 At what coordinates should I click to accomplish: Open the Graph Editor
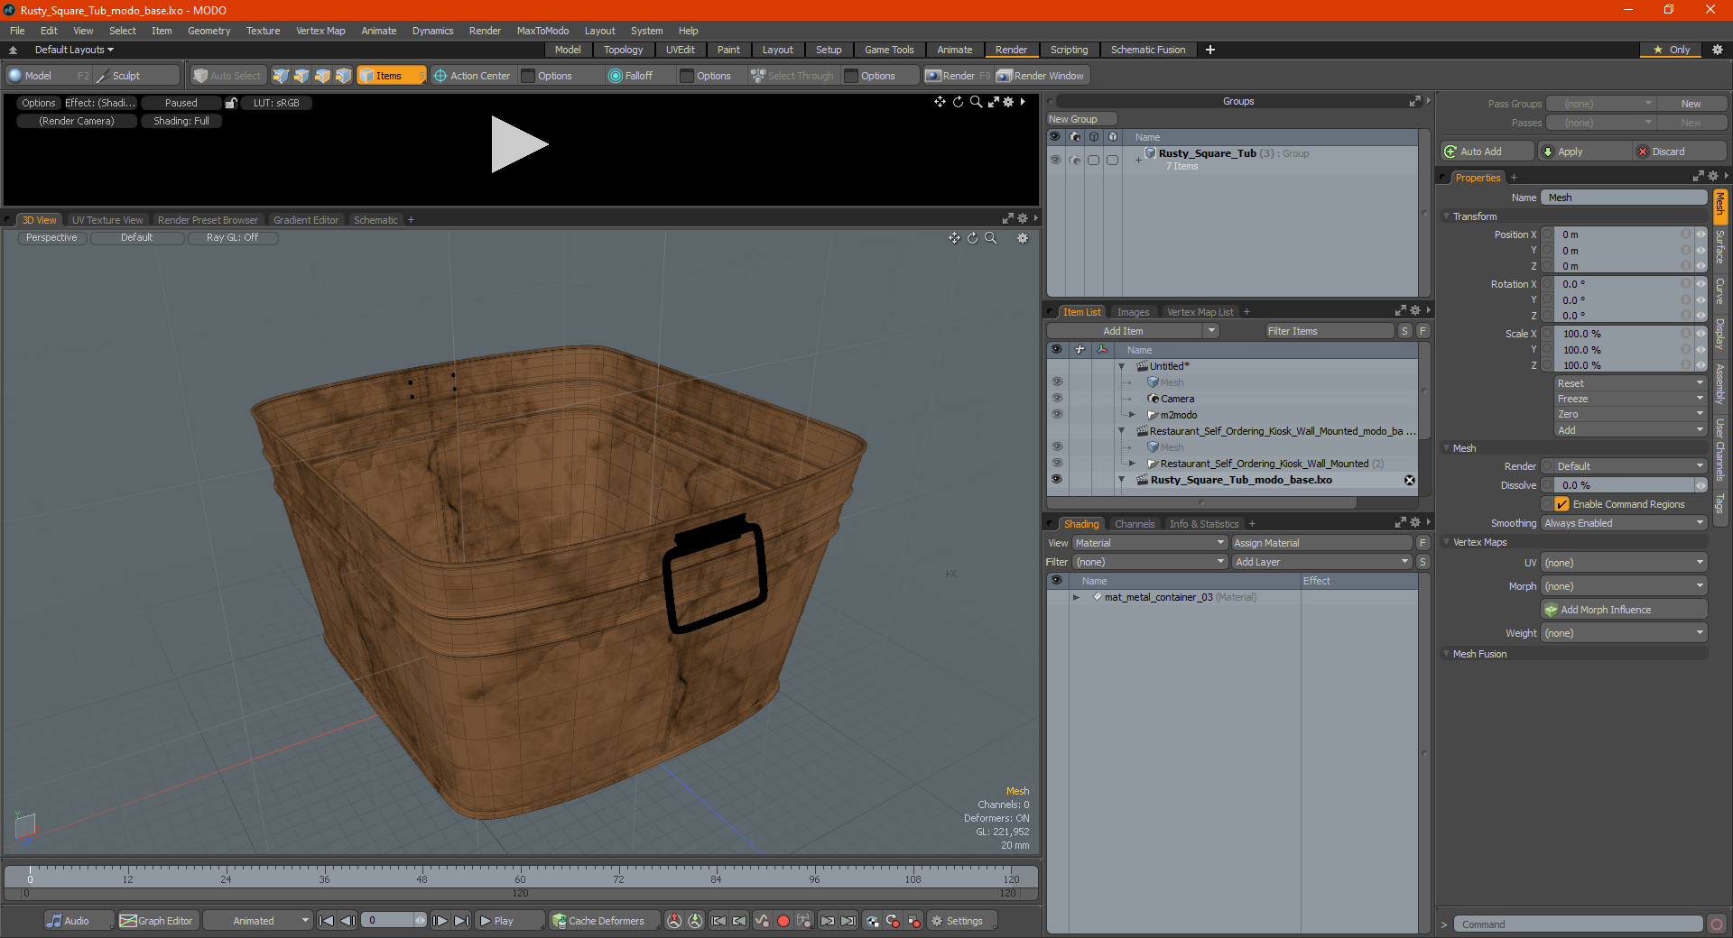pos(157,921)
